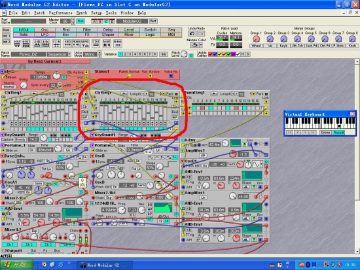360x270 pixels.
Task: Insert the 2-IN input module
Action: [37, 44]
